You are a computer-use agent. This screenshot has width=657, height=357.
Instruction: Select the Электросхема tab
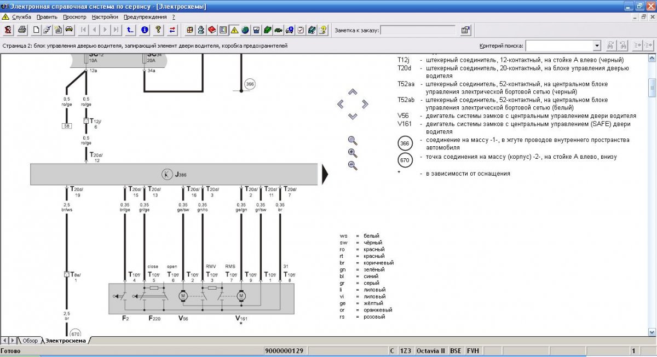[65, 341]
